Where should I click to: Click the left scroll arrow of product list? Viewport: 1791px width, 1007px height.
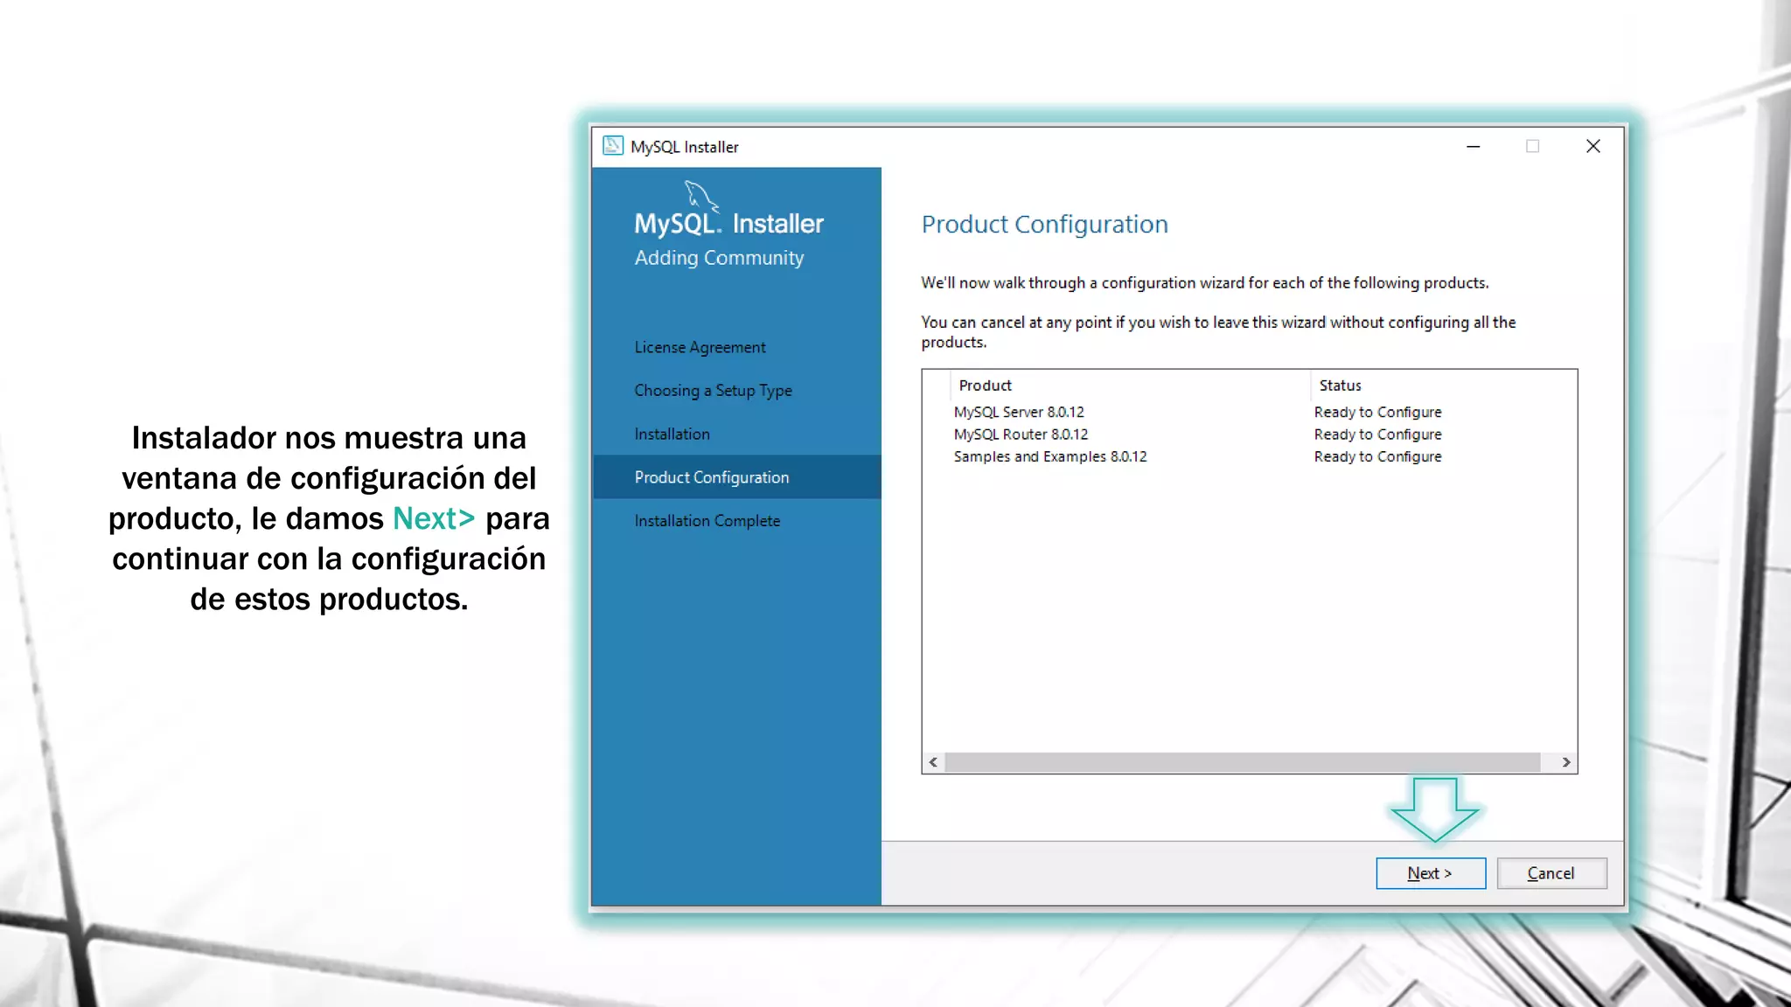[x=934, y=762]
